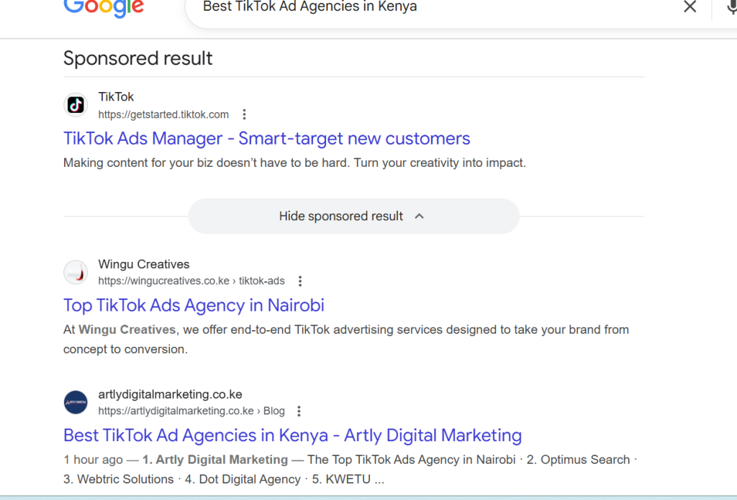Click the Google logo
Viewport: 737px width, 500px height.
point(104,7)
